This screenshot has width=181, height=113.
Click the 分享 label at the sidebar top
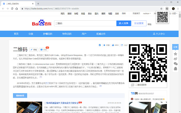tap(175, 47)
